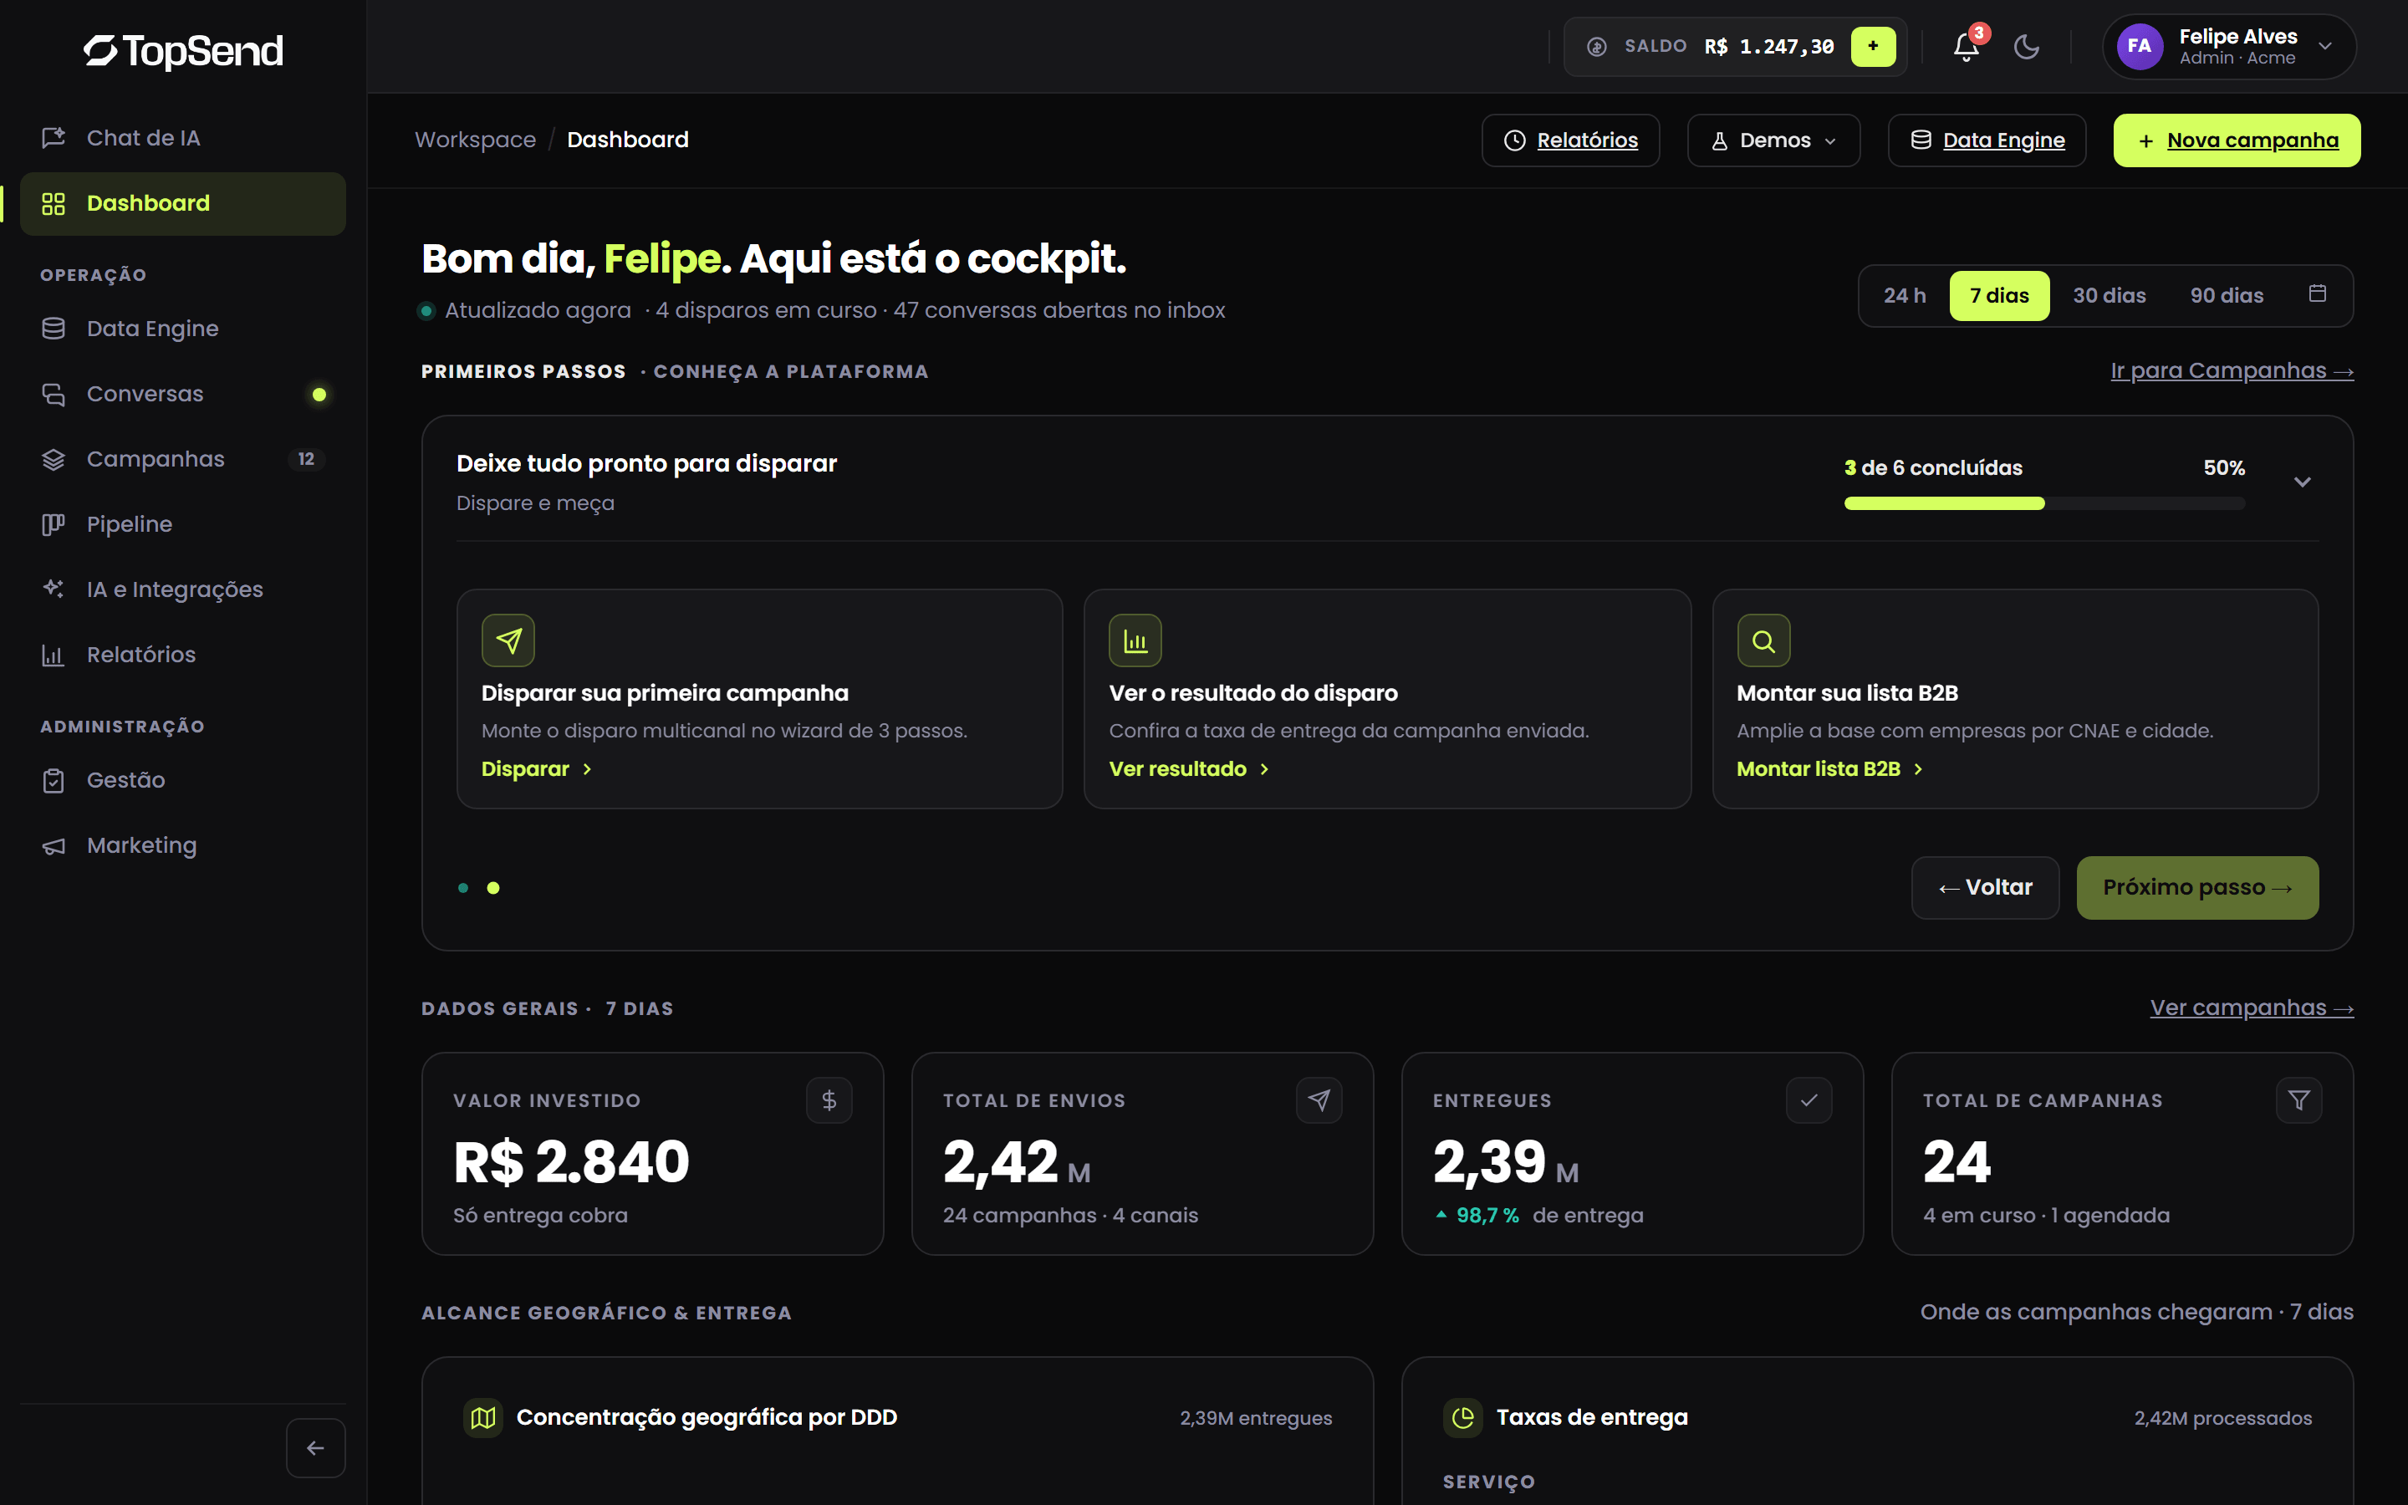Click the Relatórios bar chart icon in sidebar

point(54,655)
